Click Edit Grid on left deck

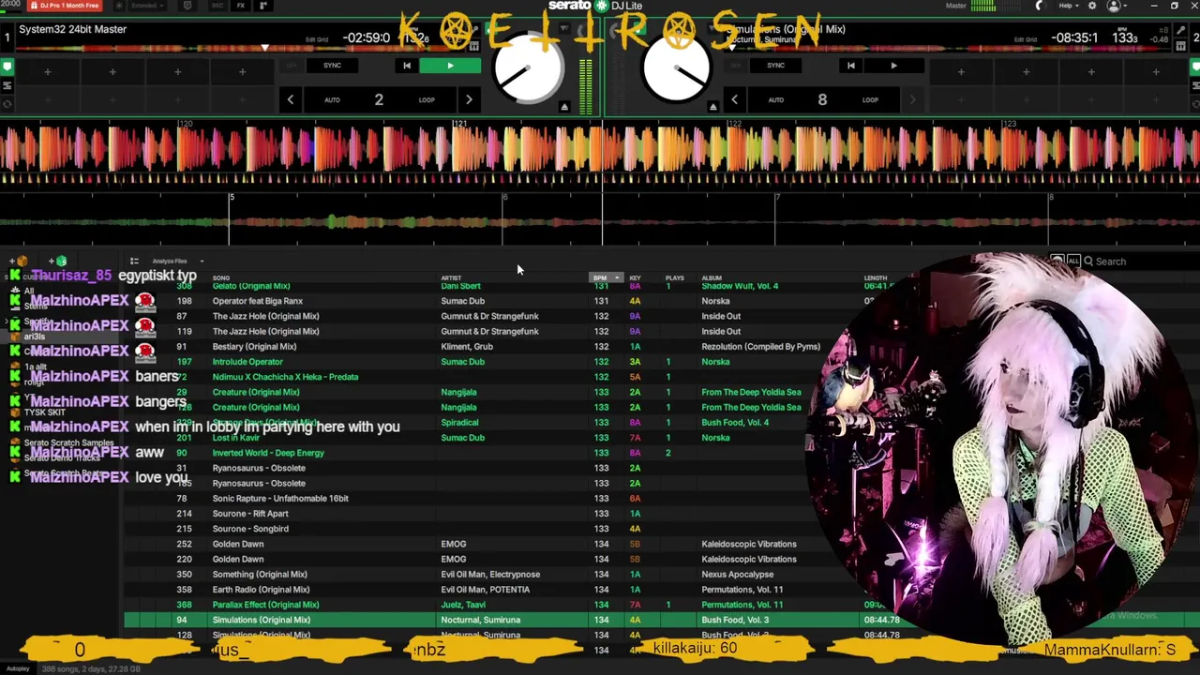[x=317, y=39]
